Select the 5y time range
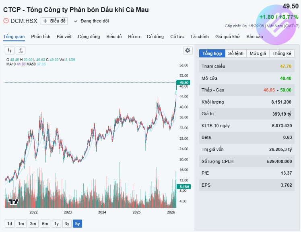301x232 pixels. tap(77, 224)
